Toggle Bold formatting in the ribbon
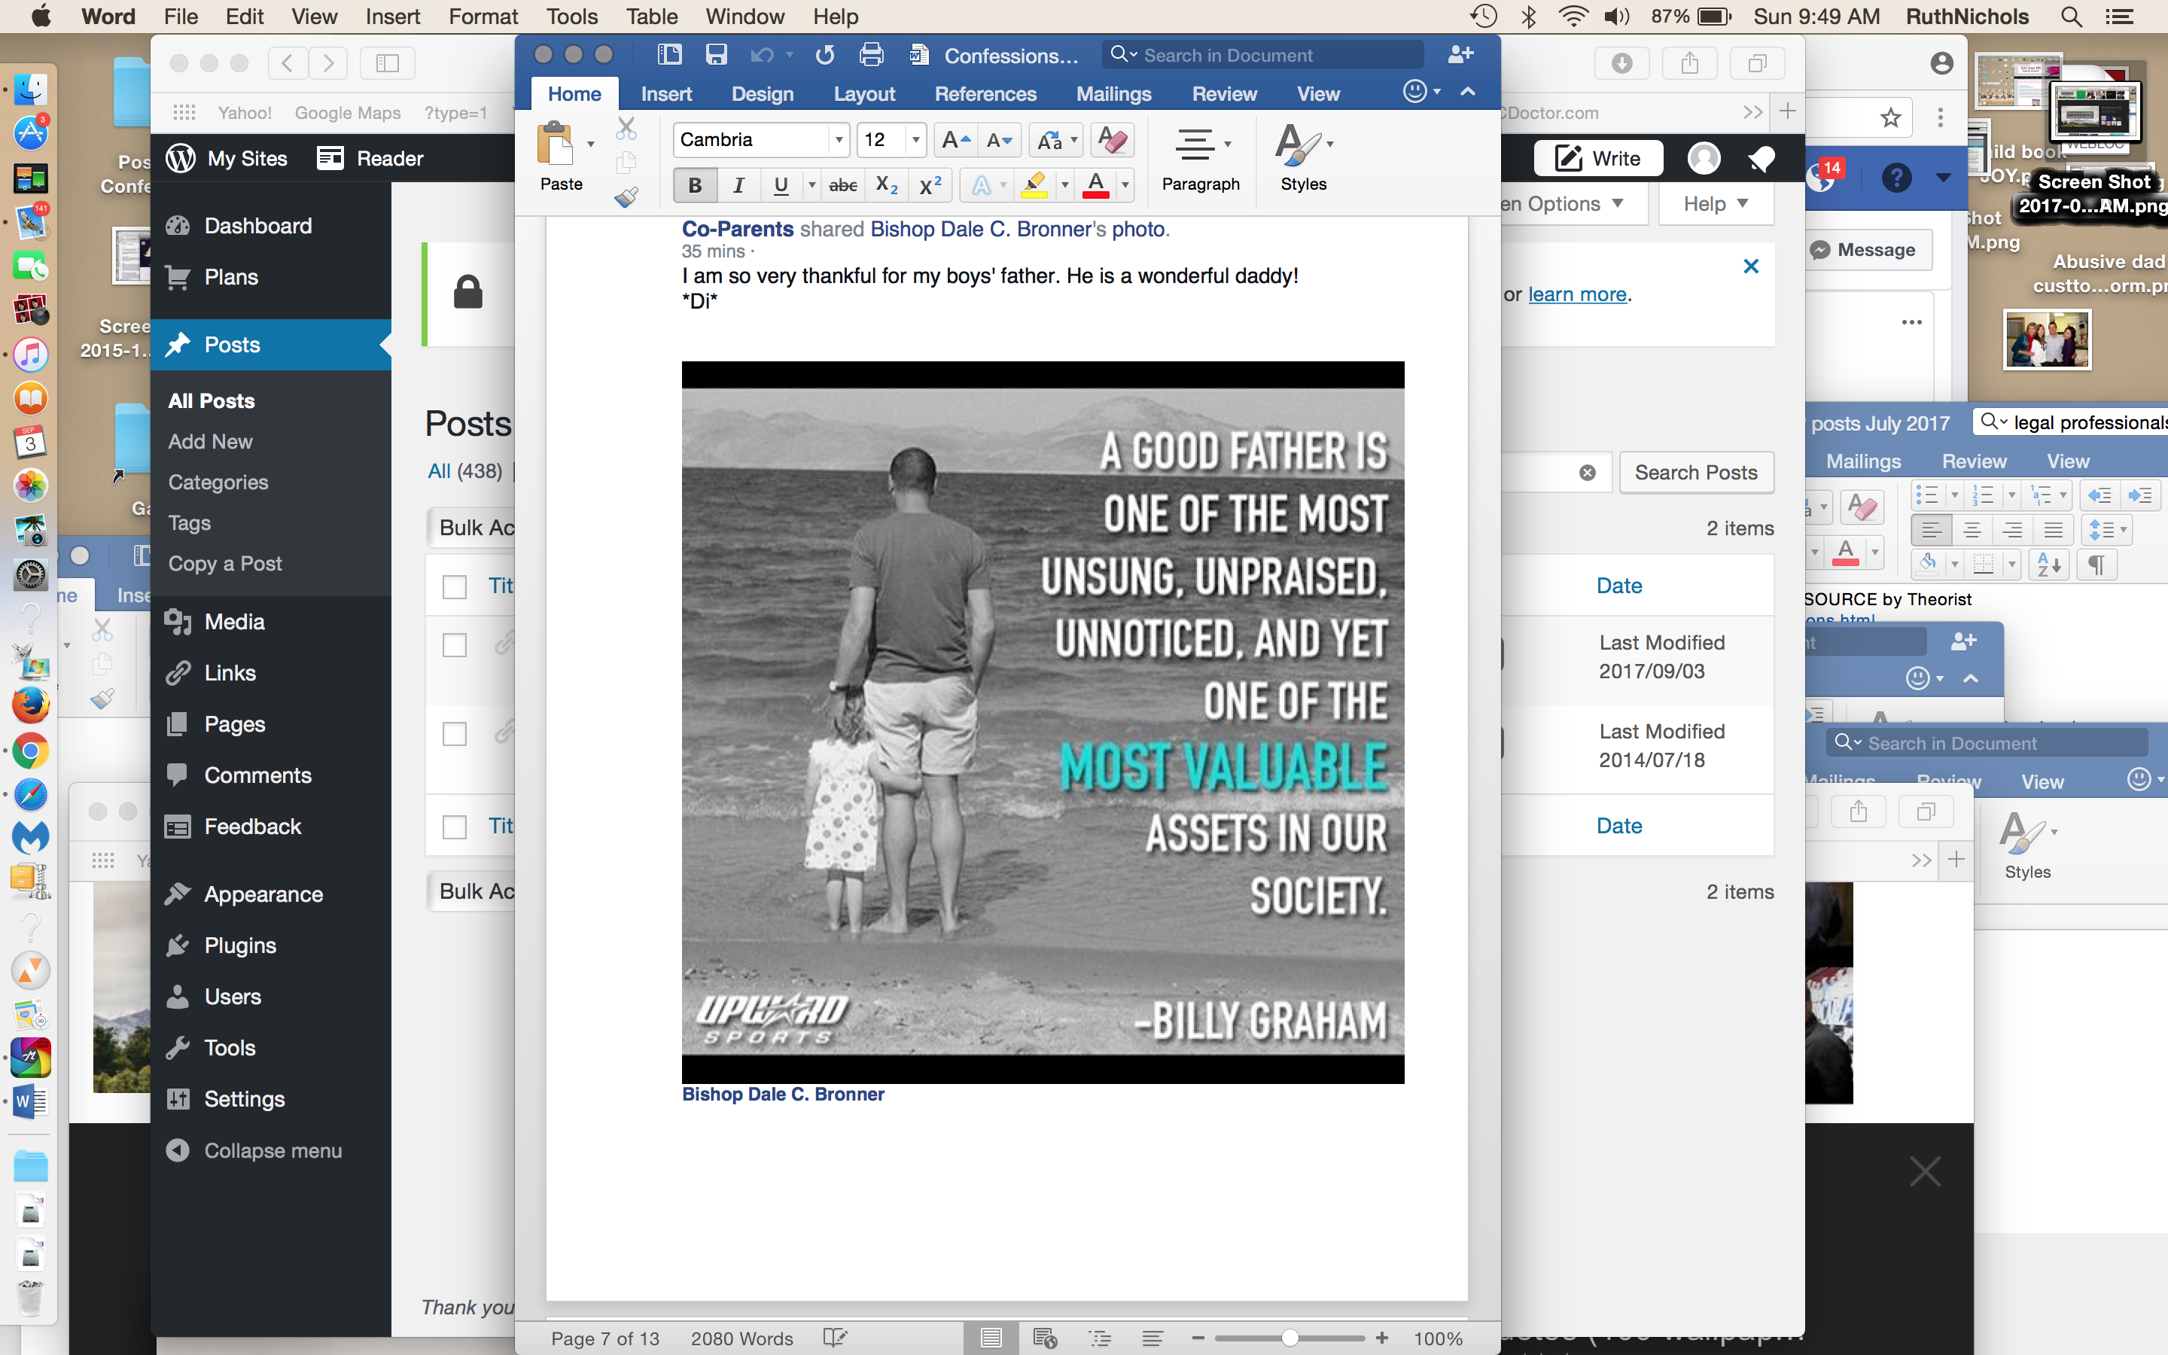The height and width of the screenshot is (1355, 2168). point(694,185)
